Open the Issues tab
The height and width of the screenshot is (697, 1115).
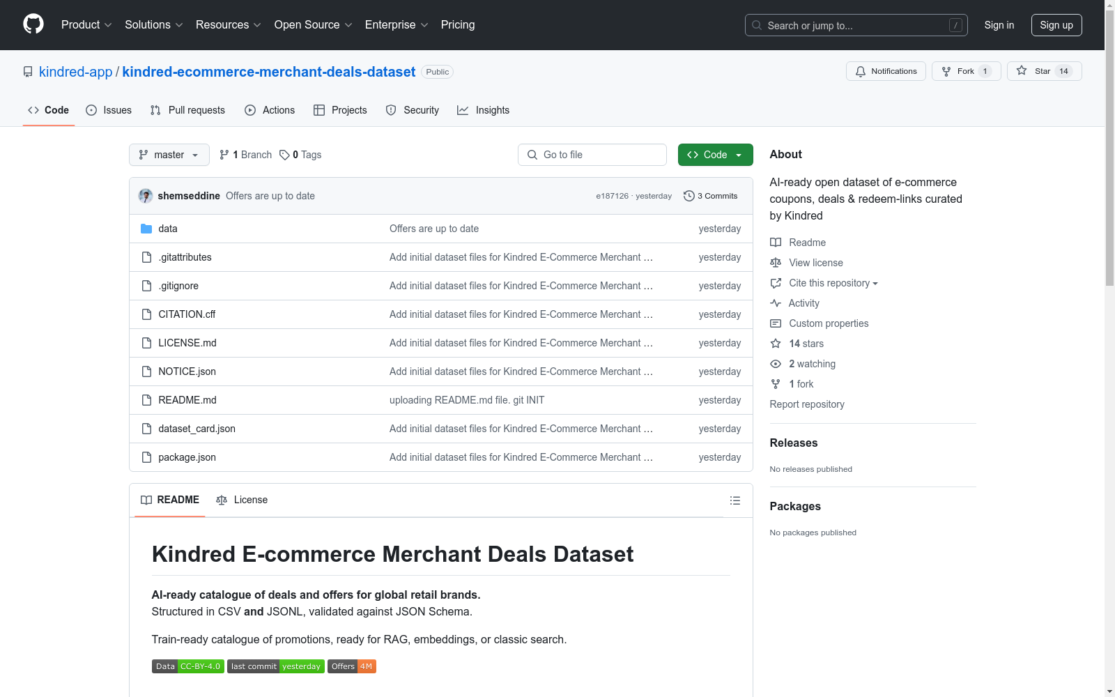point(109,110)
